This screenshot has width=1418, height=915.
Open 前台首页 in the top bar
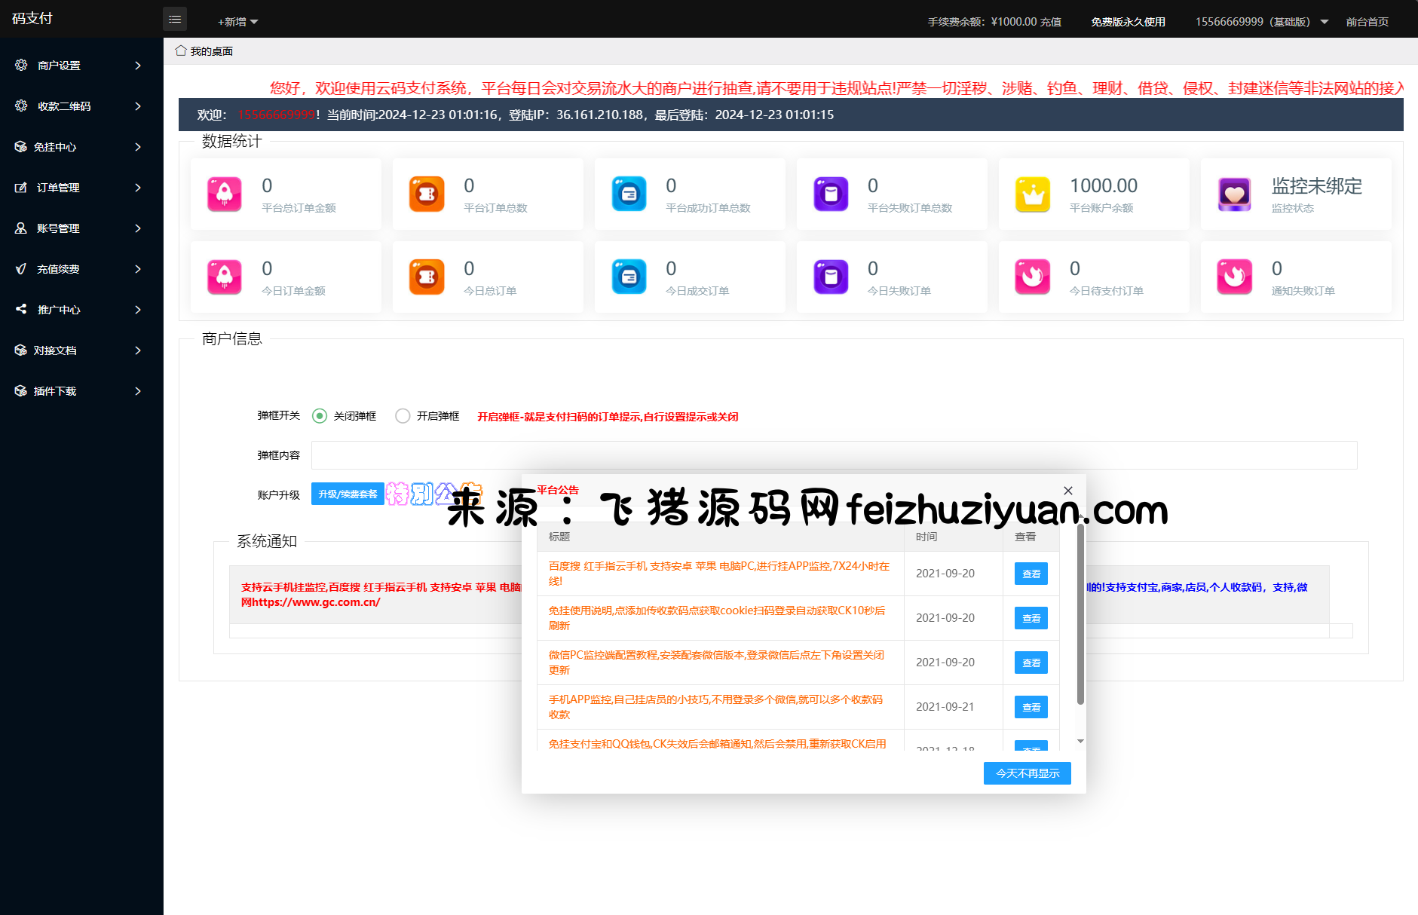1367,22
